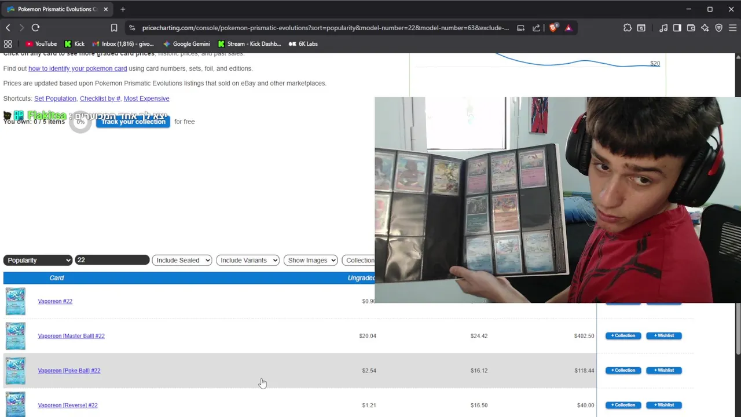Open the Brave Wallet icon
The image size is (741, 417).
coord(691,28)
